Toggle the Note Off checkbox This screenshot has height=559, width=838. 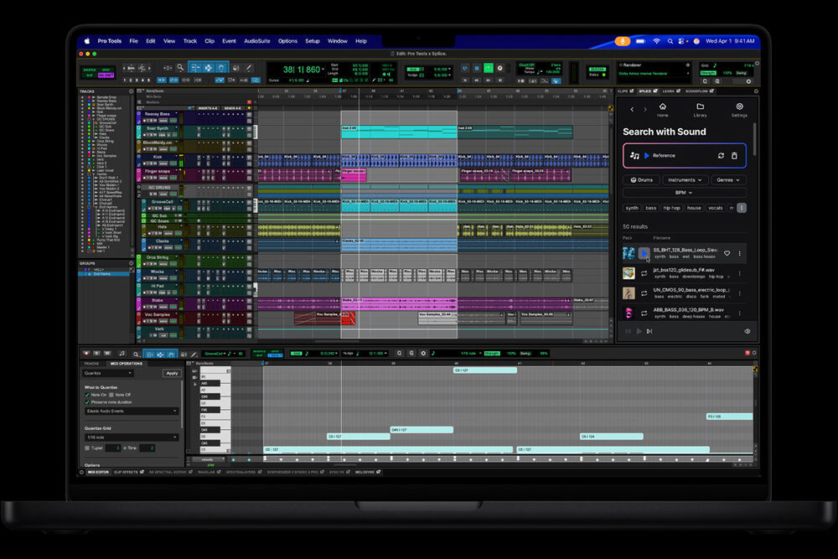(111, 395)
